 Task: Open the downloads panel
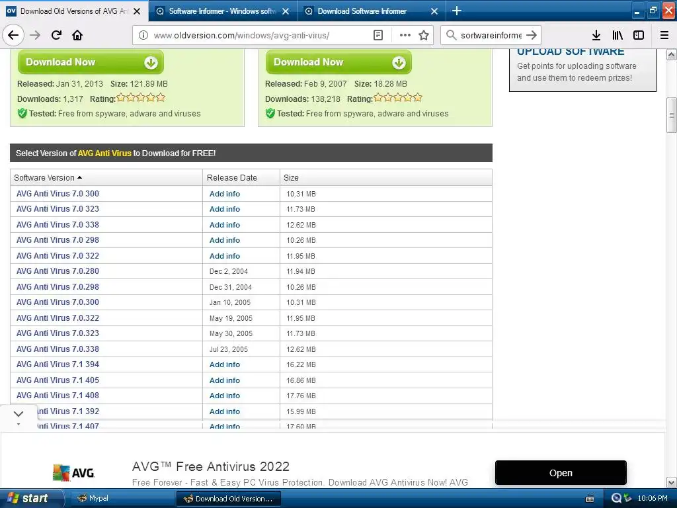[x=596, y=35]
